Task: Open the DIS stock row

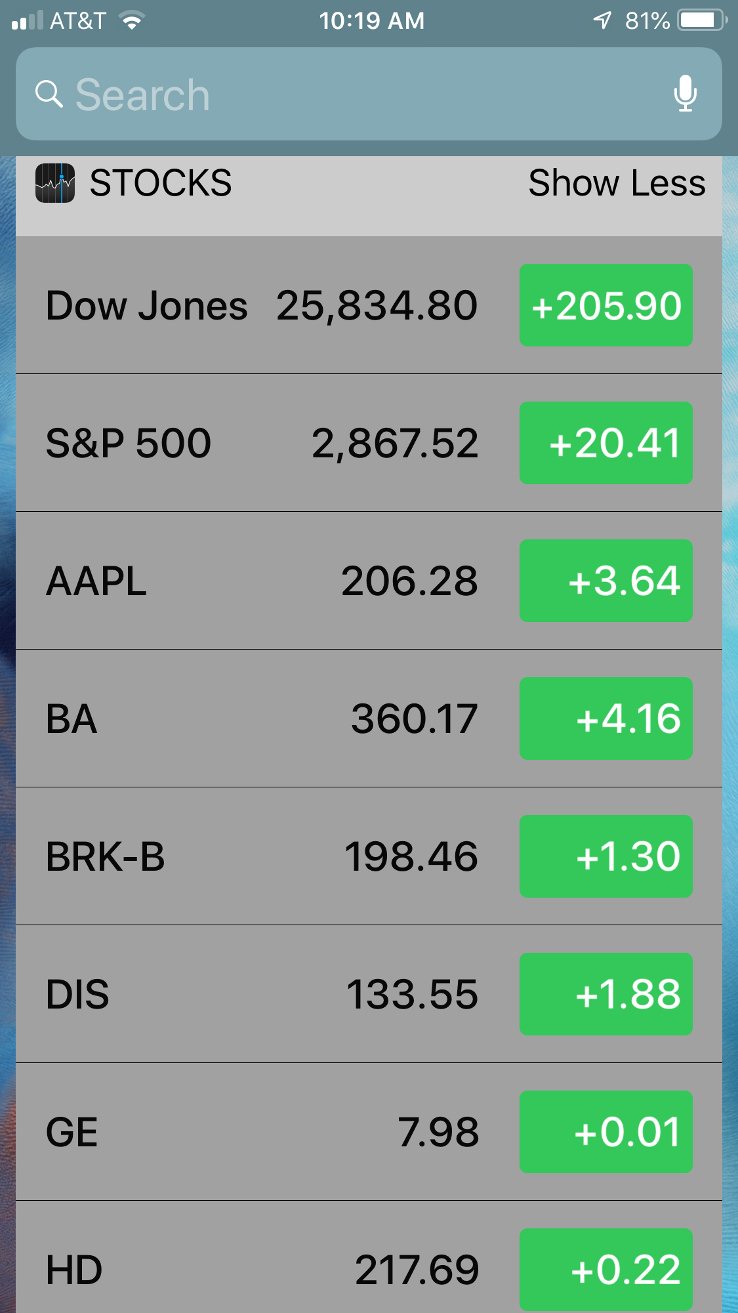Action: pos(369,994)
